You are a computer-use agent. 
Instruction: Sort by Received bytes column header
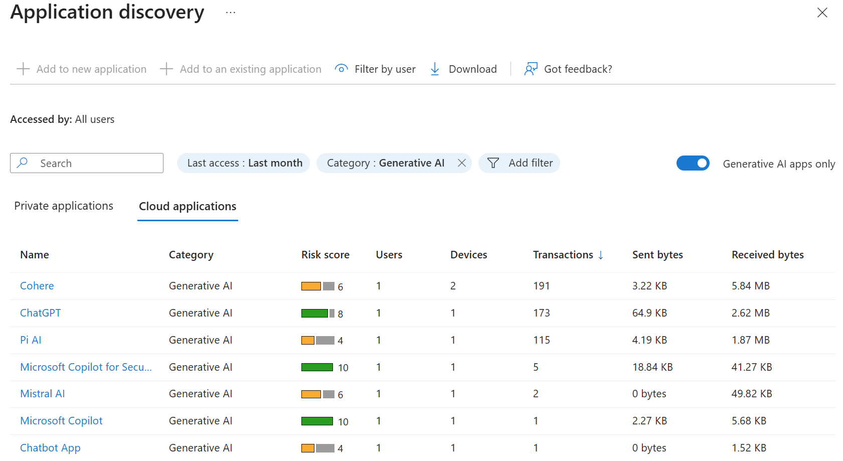coord(768,255)
